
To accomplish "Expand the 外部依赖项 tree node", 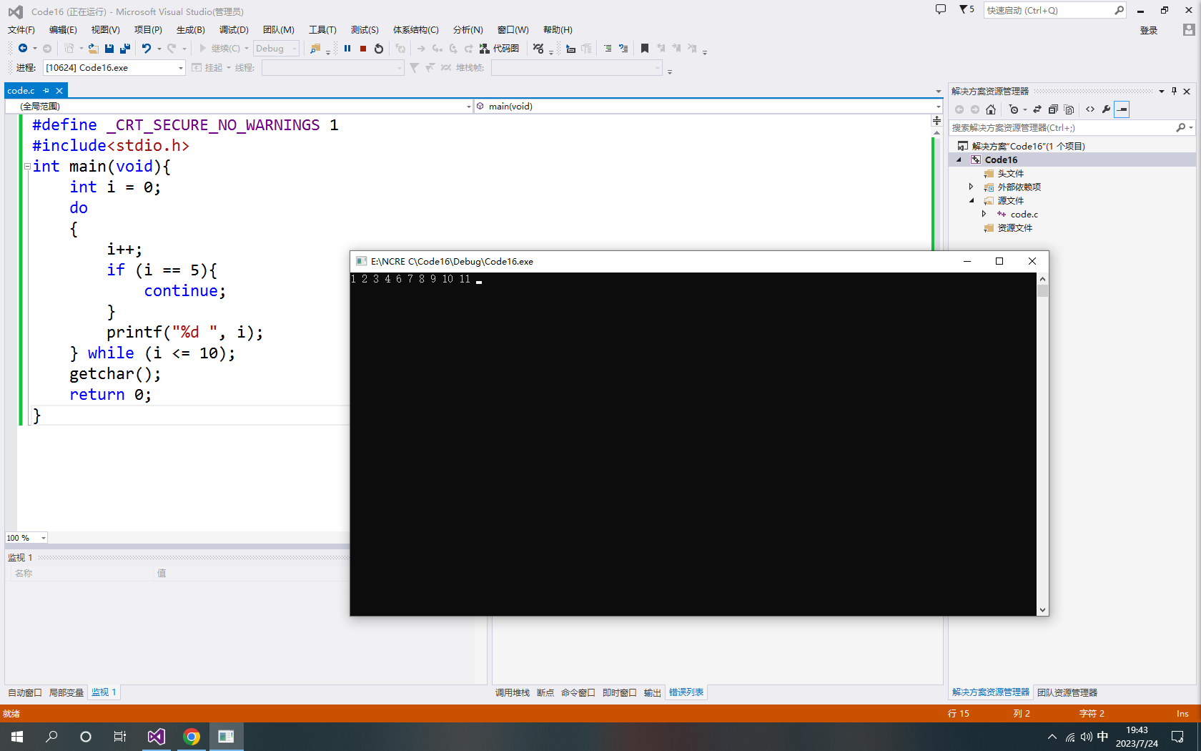I will [971, 187].
